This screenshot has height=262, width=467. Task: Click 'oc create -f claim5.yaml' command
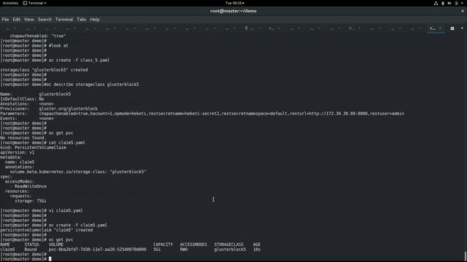pos(78,225)
